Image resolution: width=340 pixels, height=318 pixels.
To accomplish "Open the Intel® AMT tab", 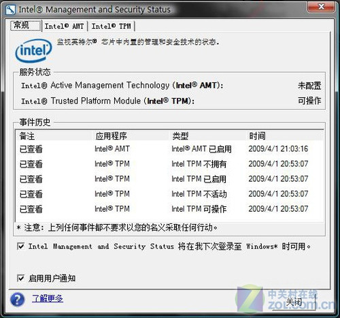I will pos(65,26).
